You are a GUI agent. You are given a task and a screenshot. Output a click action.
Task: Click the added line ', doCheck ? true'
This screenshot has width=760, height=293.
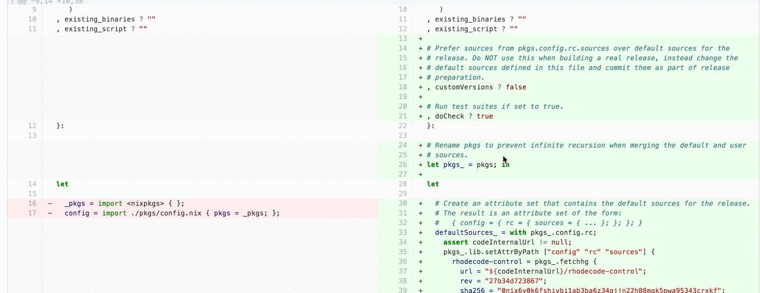click(x=460, y=116)
